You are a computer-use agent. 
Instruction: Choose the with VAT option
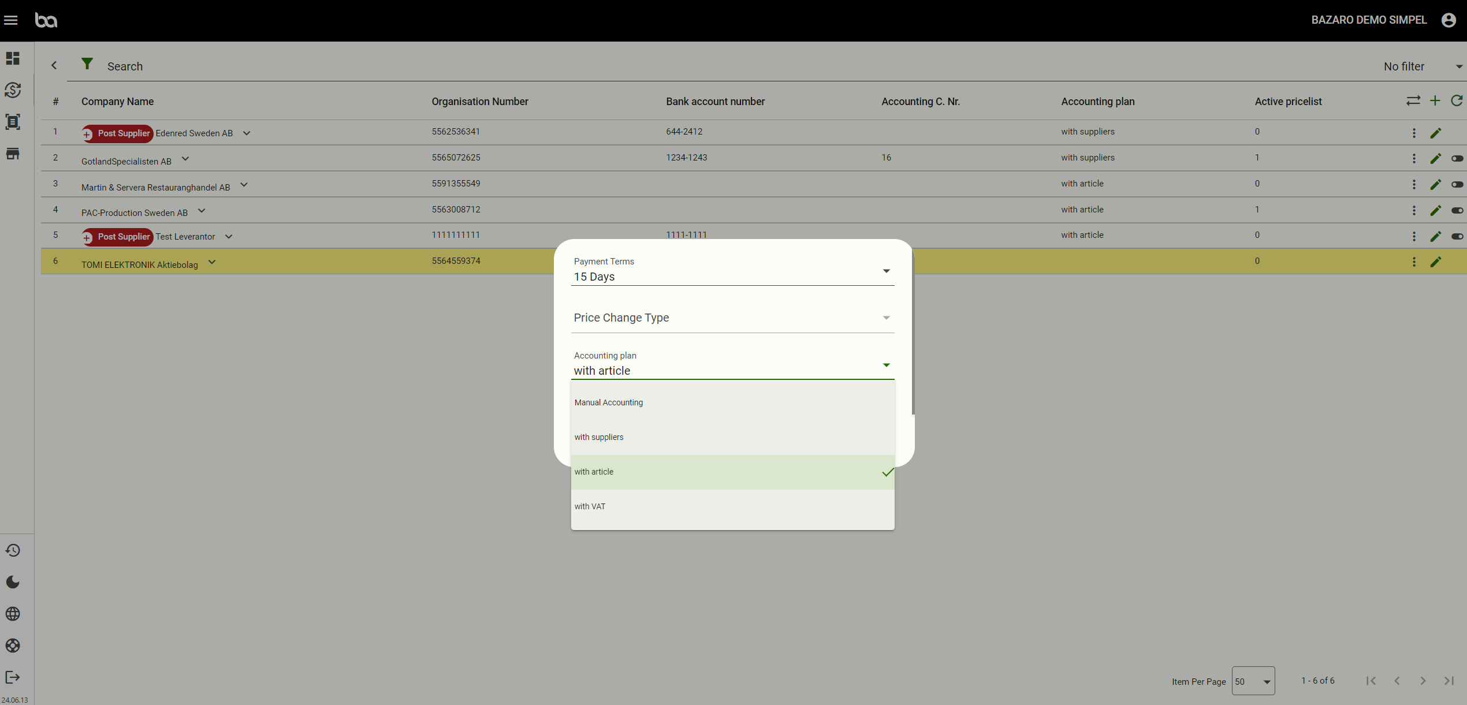point(590,506)
